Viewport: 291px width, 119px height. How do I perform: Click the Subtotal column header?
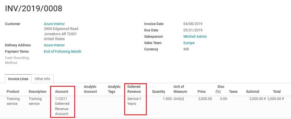(253, 92)
